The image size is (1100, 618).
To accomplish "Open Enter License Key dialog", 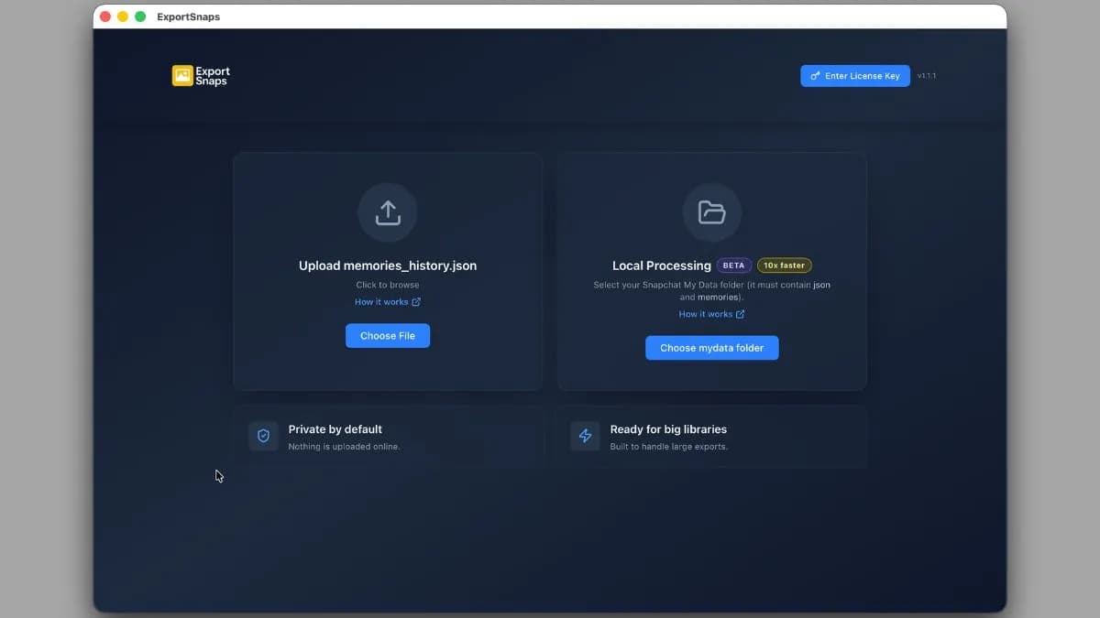I will click(x=855, y=76).
